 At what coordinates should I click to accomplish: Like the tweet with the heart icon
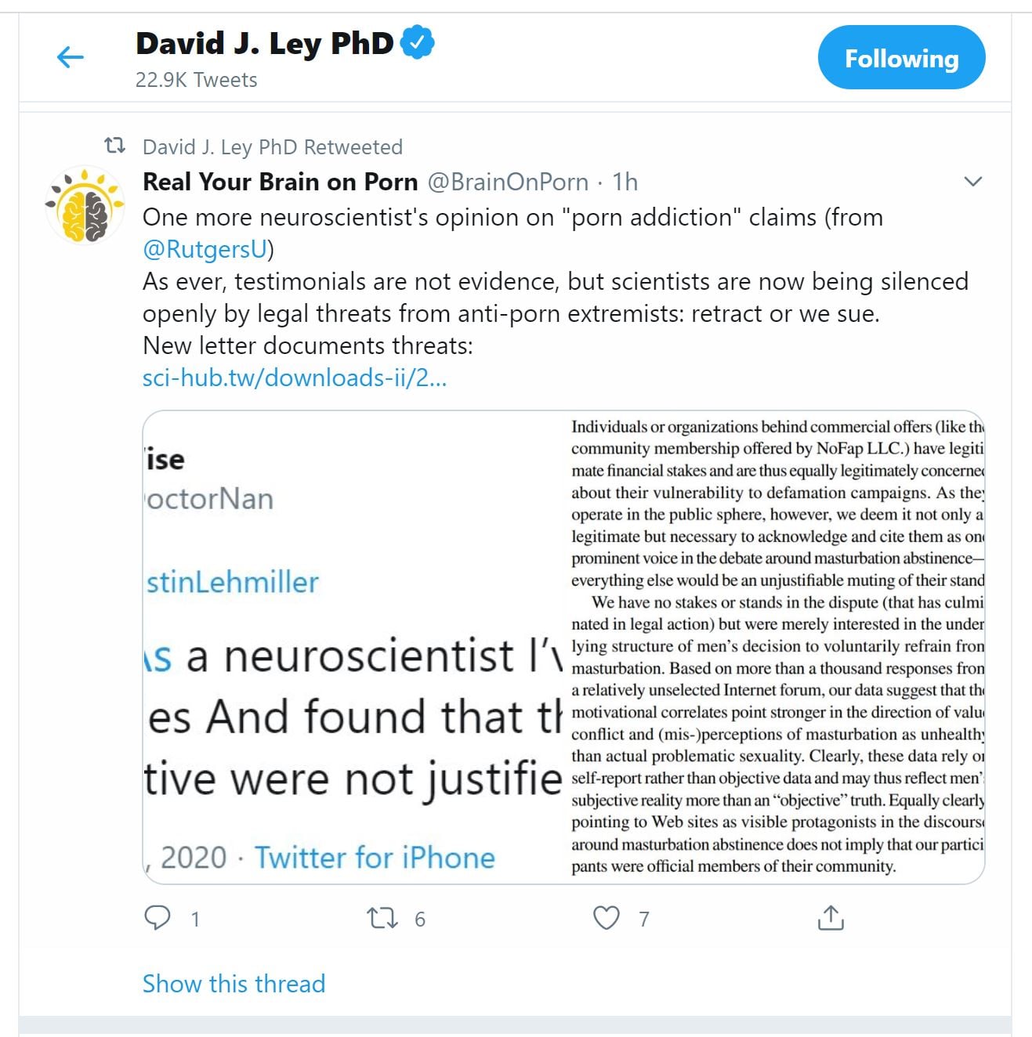[606, 917]
